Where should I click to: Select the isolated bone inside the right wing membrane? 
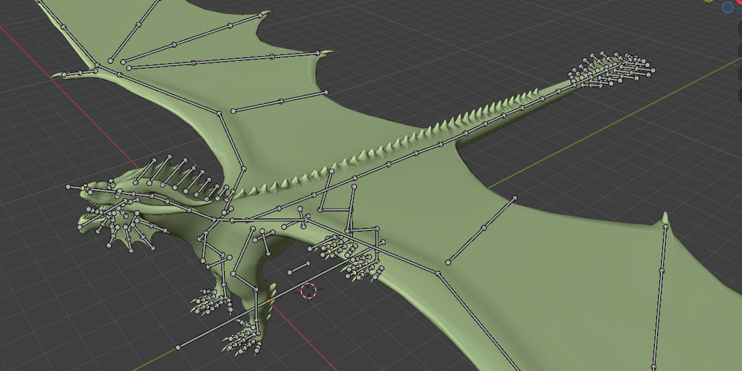click(x=481, y=230)
